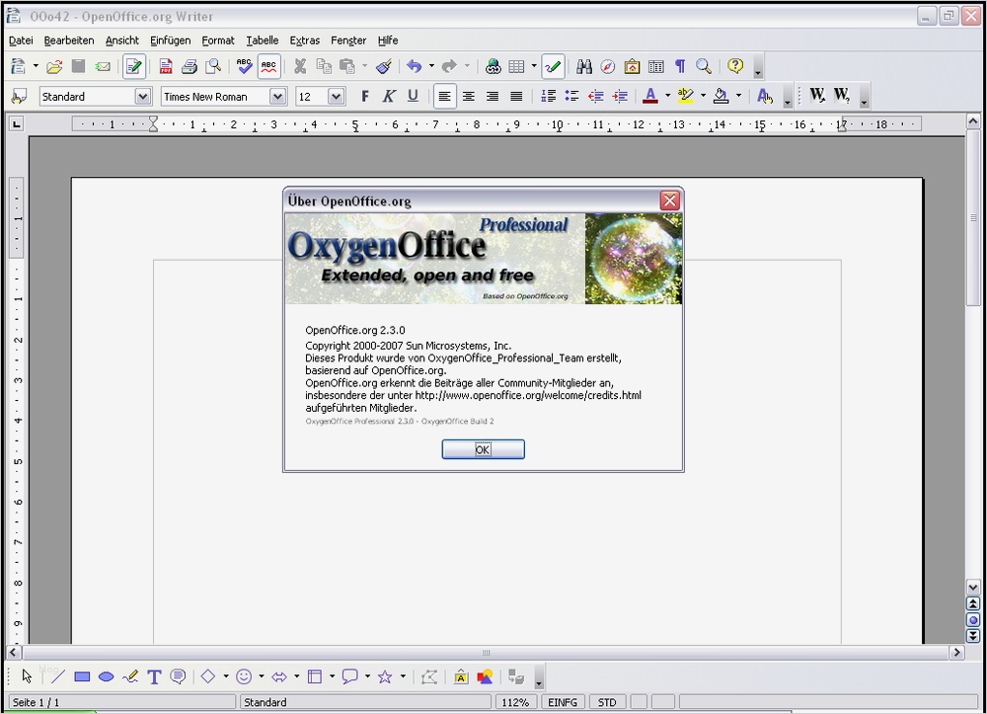Apply yellow highlighting color icon
Screen dimensions: 987x714
(x=686, y=97)
